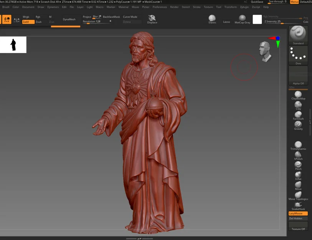Click the silhouette thumbnail preview
This screenshot has height=240, width=312.
pos(13,45)
